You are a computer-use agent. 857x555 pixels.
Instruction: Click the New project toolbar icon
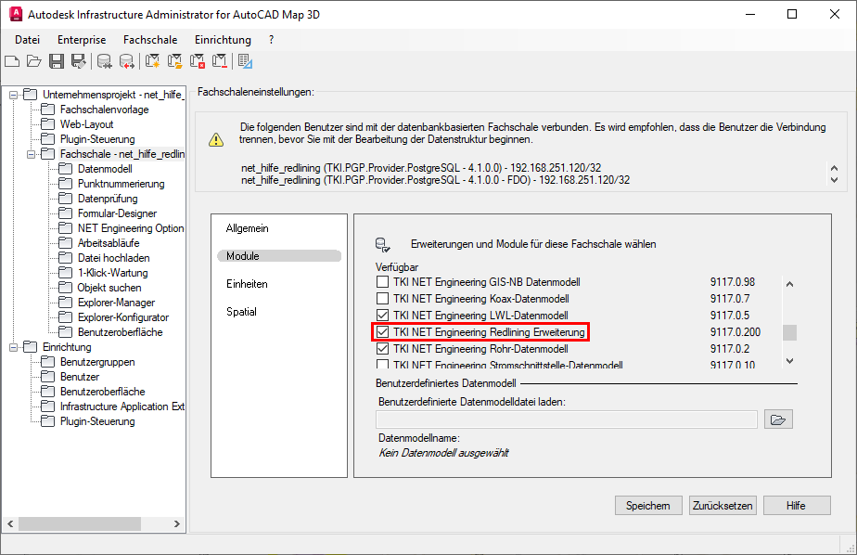point(12,60)
